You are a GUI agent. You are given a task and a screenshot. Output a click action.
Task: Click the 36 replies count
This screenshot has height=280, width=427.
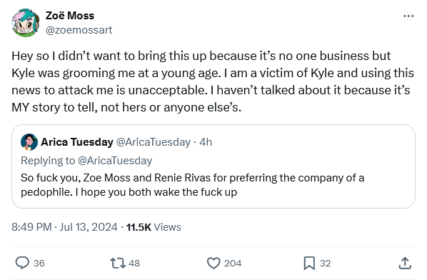(x=39, y=263)
